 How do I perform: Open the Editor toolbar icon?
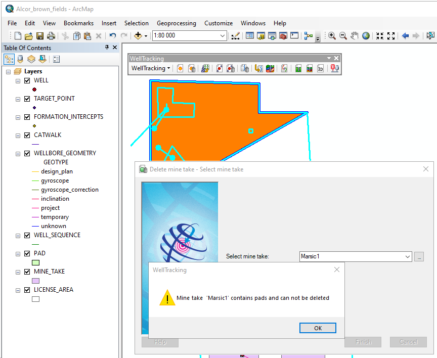click(236, 36)
